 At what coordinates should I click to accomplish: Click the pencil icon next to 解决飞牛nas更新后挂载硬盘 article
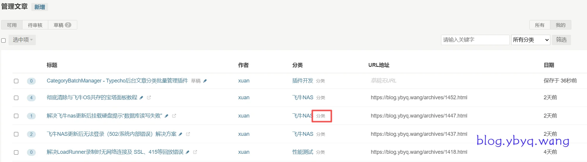(166, 116)
